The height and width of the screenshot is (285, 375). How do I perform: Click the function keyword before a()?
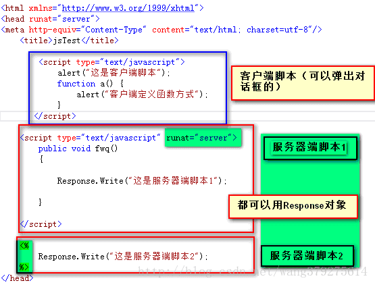point(76,84)
